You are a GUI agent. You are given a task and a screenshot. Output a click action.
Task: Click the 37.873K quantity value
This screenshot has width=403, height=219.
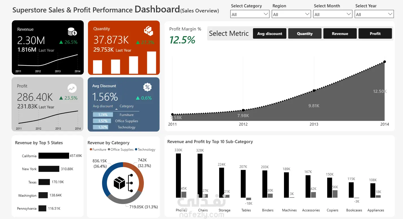(111, 40)
